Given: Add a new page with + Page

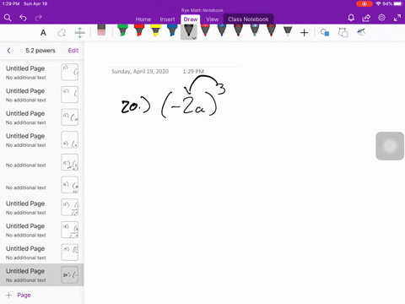Looking at the screenshot, I should [x=19, y=295].
